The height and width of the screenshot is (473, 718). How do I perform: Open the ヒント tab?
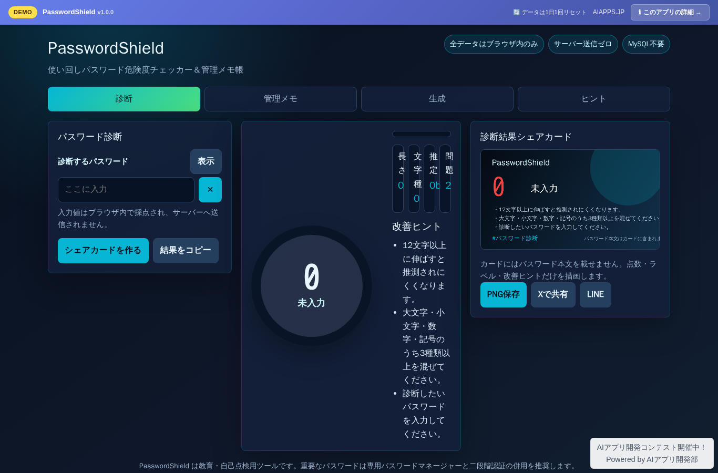594,99
